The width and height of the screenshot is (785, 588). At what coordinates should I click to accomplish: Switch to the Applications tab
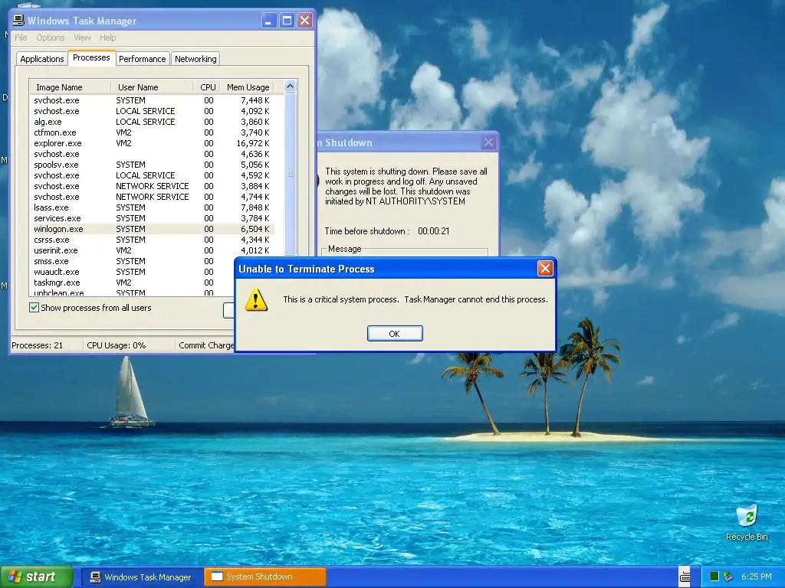[42, 59]
